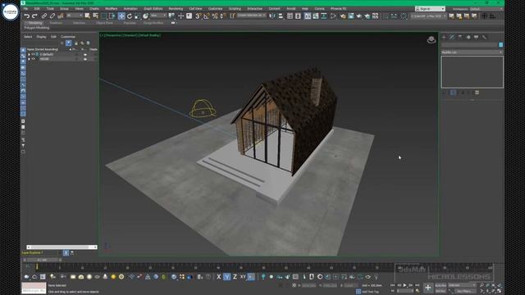
Task: Toggle the Ribbon display button
Action: click(x=308, y=16)
